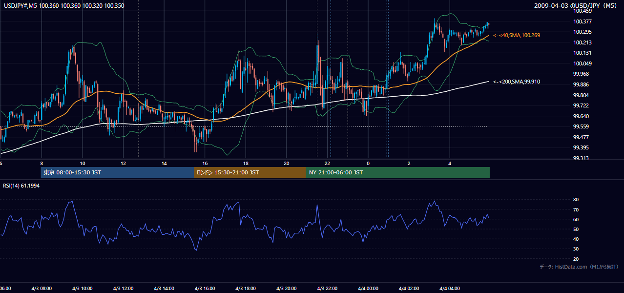
Task: Click the 4/3 10:00 time axis label
Action: coord(83,288)
